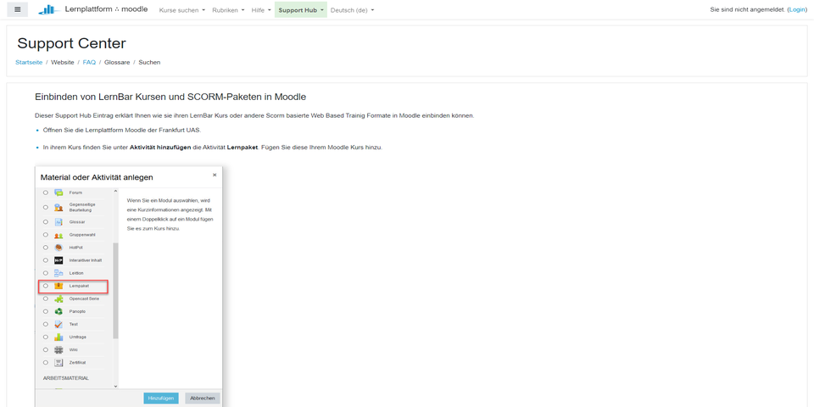The image size is (814, 407).
Task: Open the Hilfe dropdown menu
Action: (261, 10)
